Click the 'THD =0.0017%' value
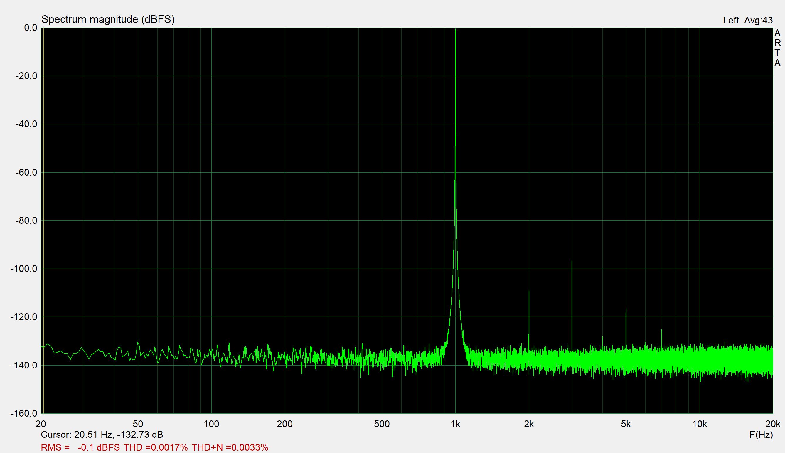Image resolution: width=785 pixels, height=453 pixels. coord(156,447)
